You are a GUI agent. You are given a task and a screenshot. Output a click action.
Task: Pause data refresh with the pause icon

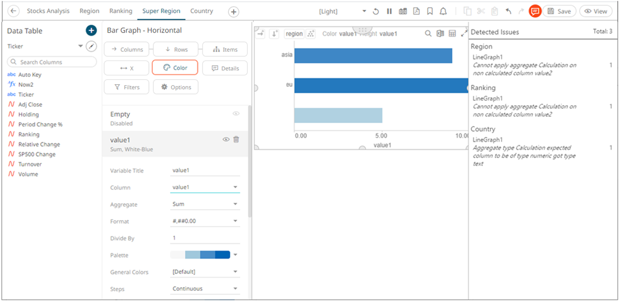click(389, 11)
